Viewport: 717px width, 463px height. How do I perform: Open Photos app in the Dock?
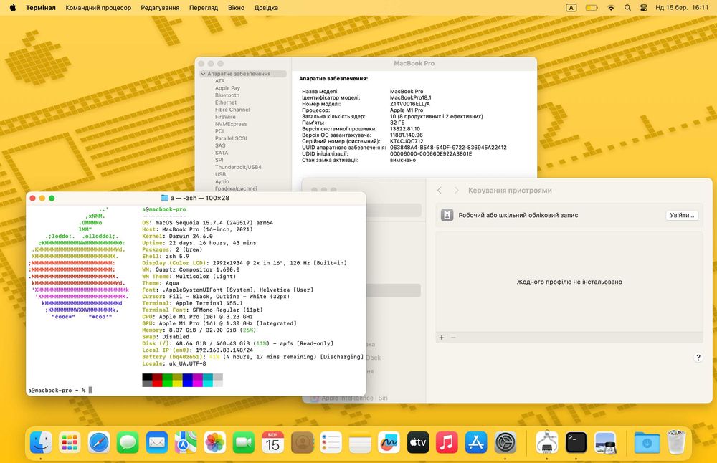tap(215, 442)
